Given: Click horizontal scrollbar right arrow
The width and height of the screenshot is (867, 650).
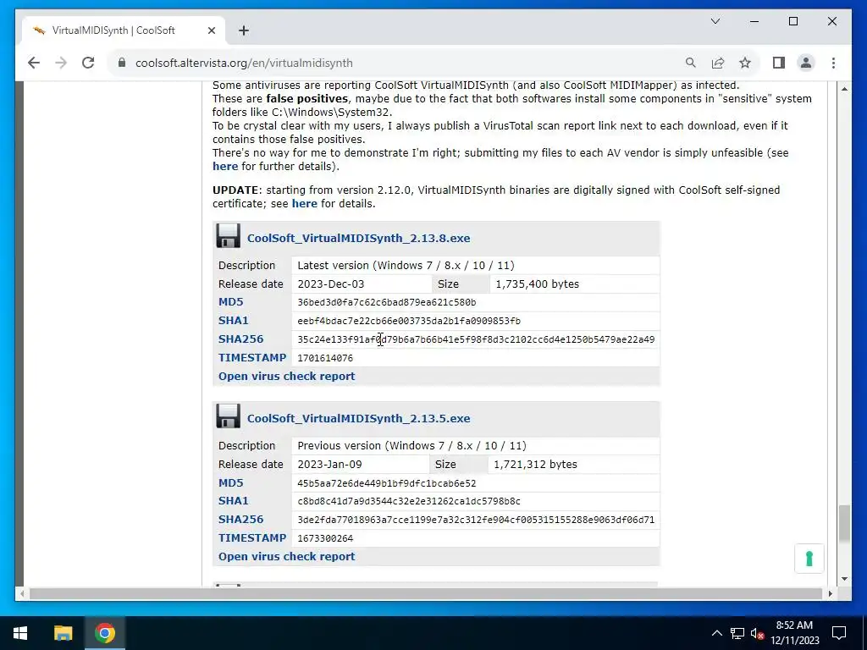Looking at the screenshot, I should tap(830, 593).
